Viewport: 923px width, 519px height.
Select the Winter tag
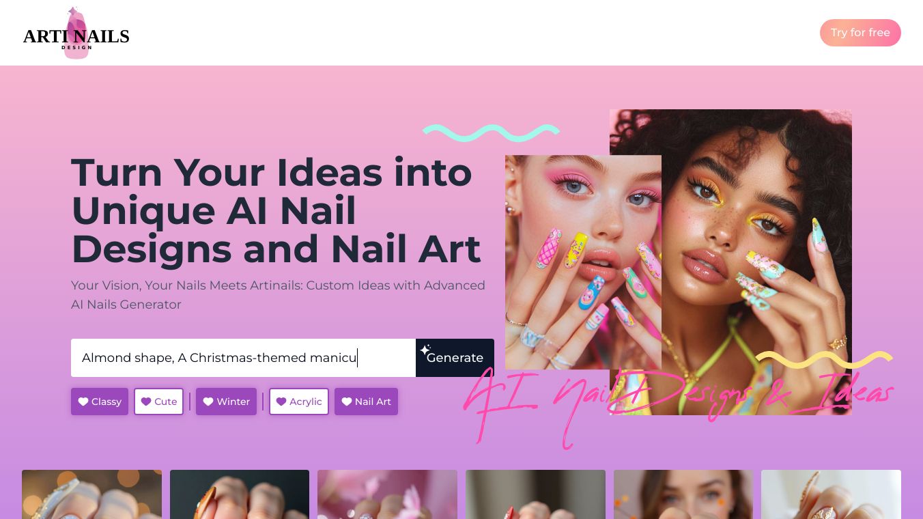(x=226, y=402)
